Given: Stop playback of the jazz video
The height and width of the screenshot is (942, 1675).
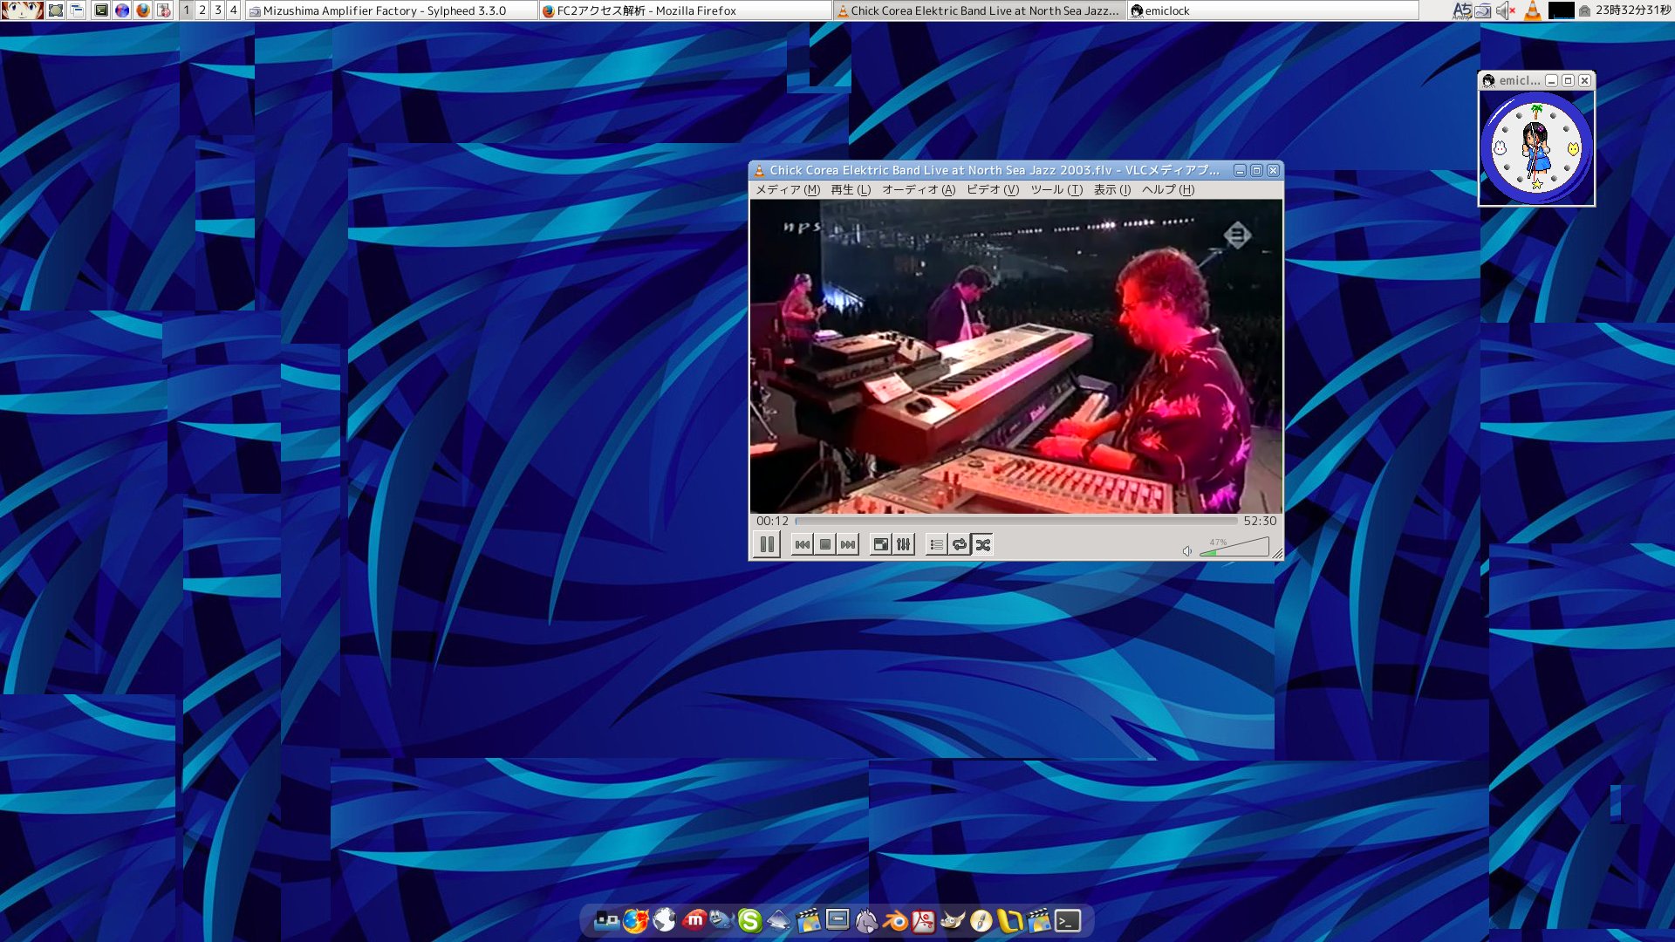Looking at the screenshot, I should (826, 543).
